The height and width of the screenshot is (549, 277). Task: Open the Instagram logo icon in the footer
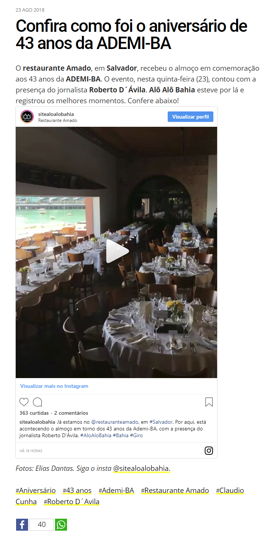209,451
